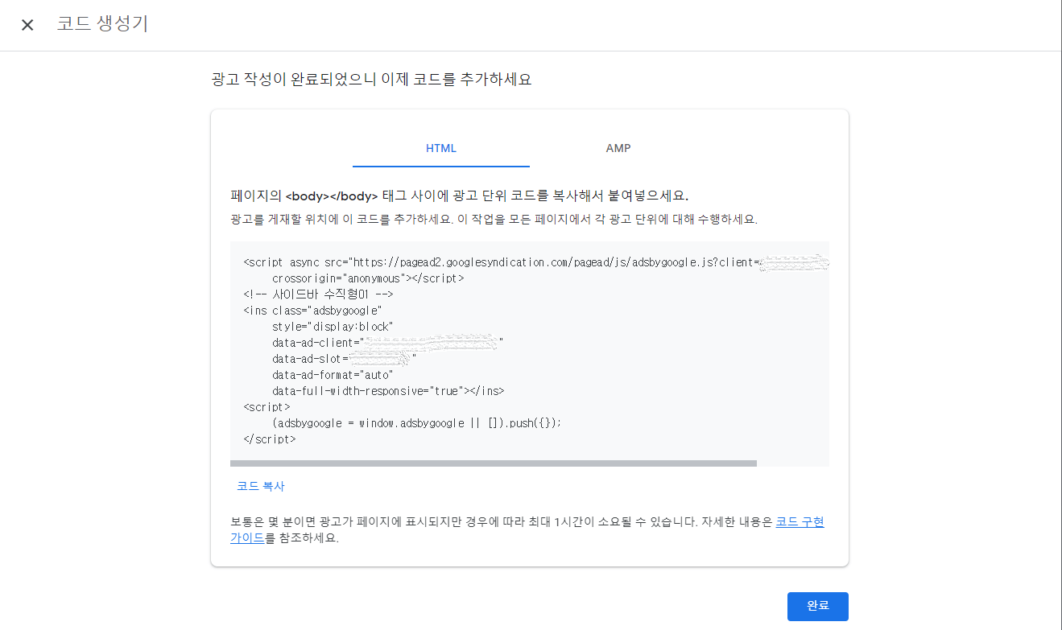Click the data-ad-format line in the code
This screenshot has height=630, width=1062.
tap(332, 374)
